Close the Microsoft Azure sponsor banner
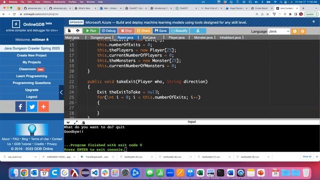Image resolution: width=320 pixels, height=180 pixels. point(313,21)
